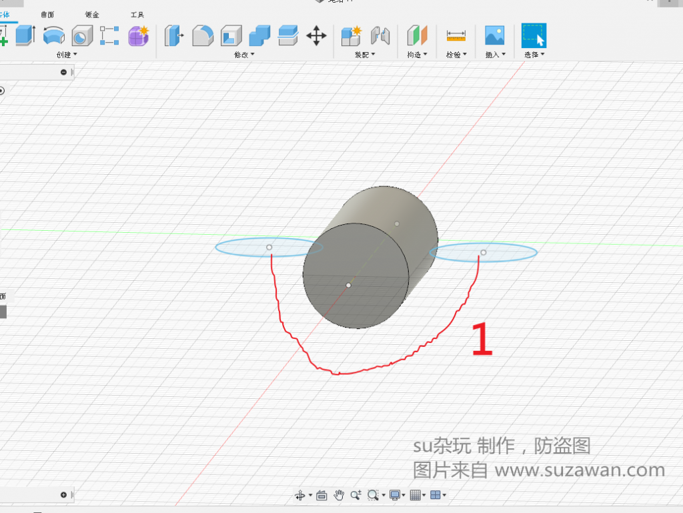Click the left ellipse center point

269,247
